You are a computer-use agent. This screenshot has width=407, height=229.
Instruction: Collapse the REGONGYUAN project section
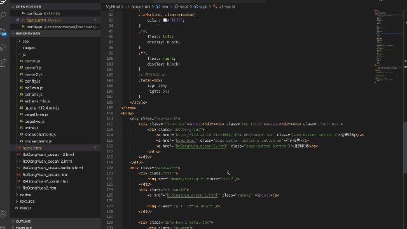coord(55,34)
